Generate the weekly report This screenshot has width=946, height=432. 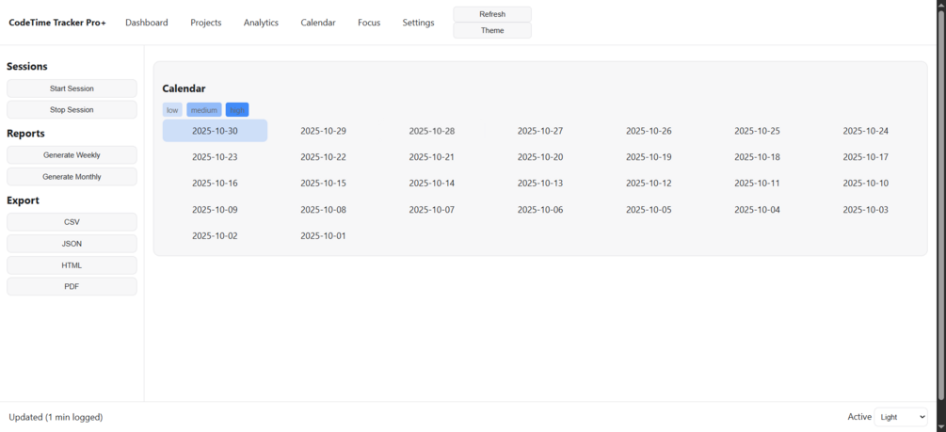pyautogui.click(x=72, y=155)
